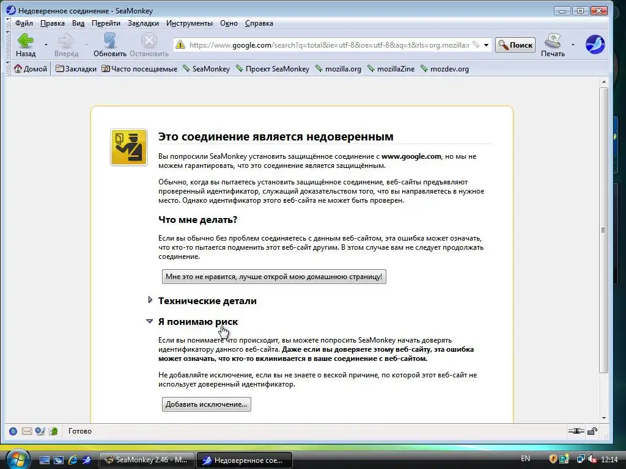Click the warning triangle in the address bar
This screenshot has height=469, width=626.
tap(180, 45)
